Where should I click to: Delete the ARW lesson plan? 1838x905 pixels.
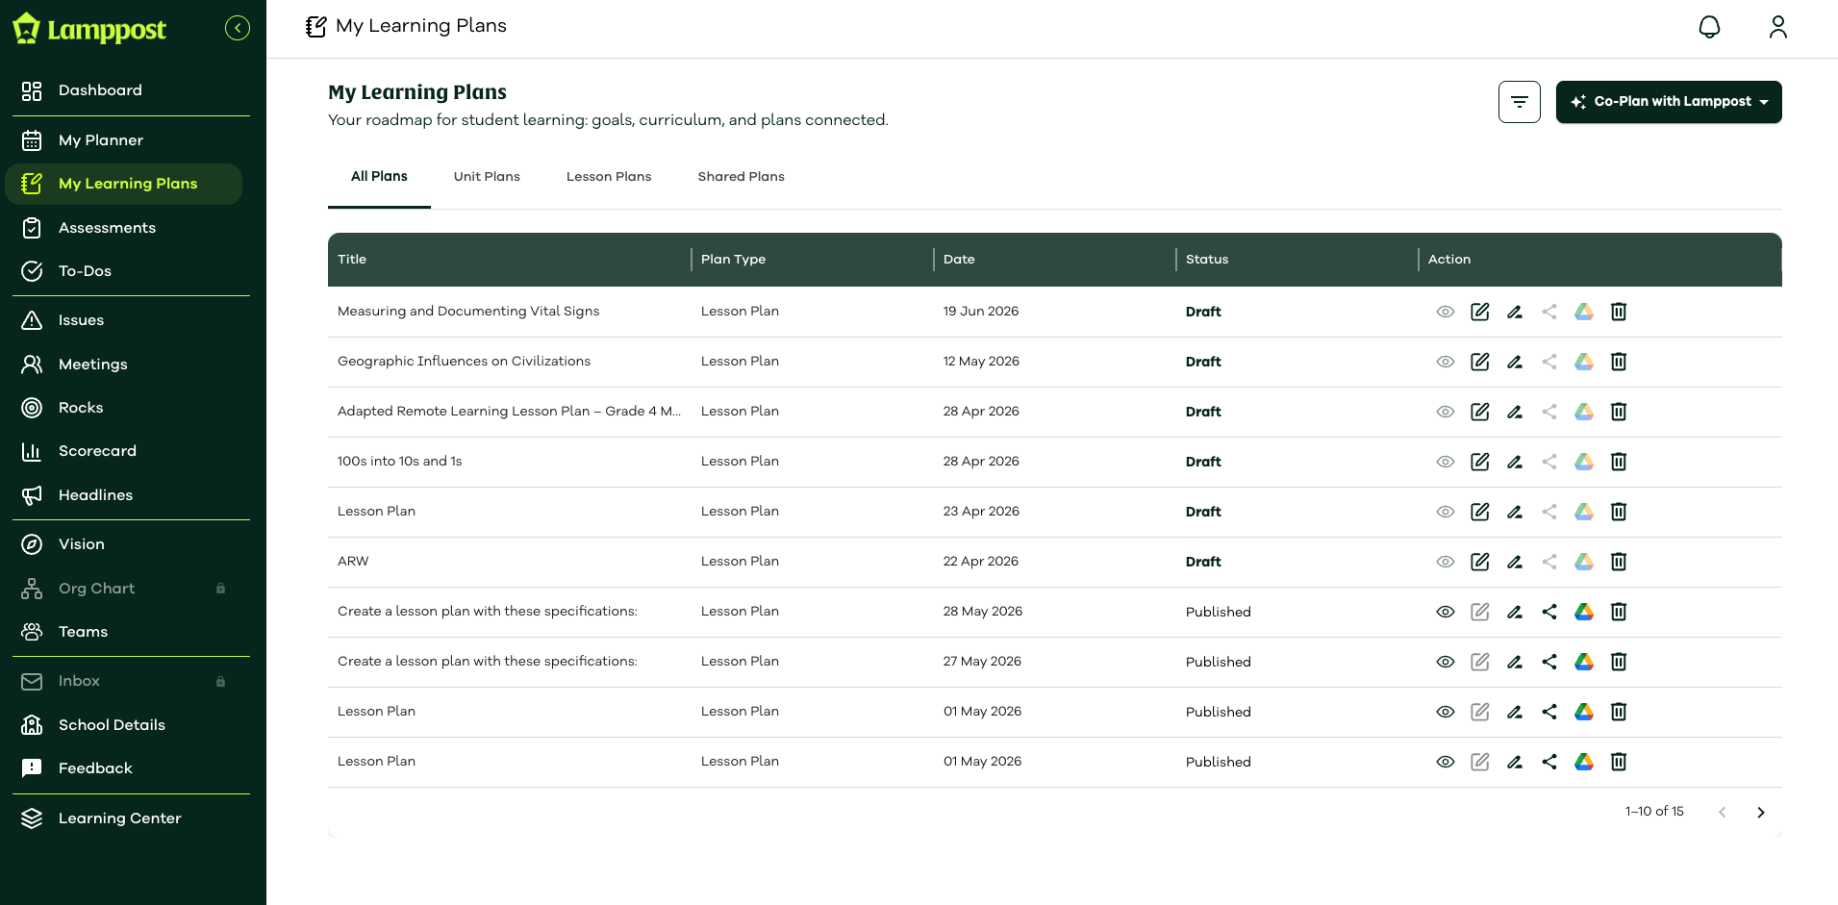(1619, 562)
